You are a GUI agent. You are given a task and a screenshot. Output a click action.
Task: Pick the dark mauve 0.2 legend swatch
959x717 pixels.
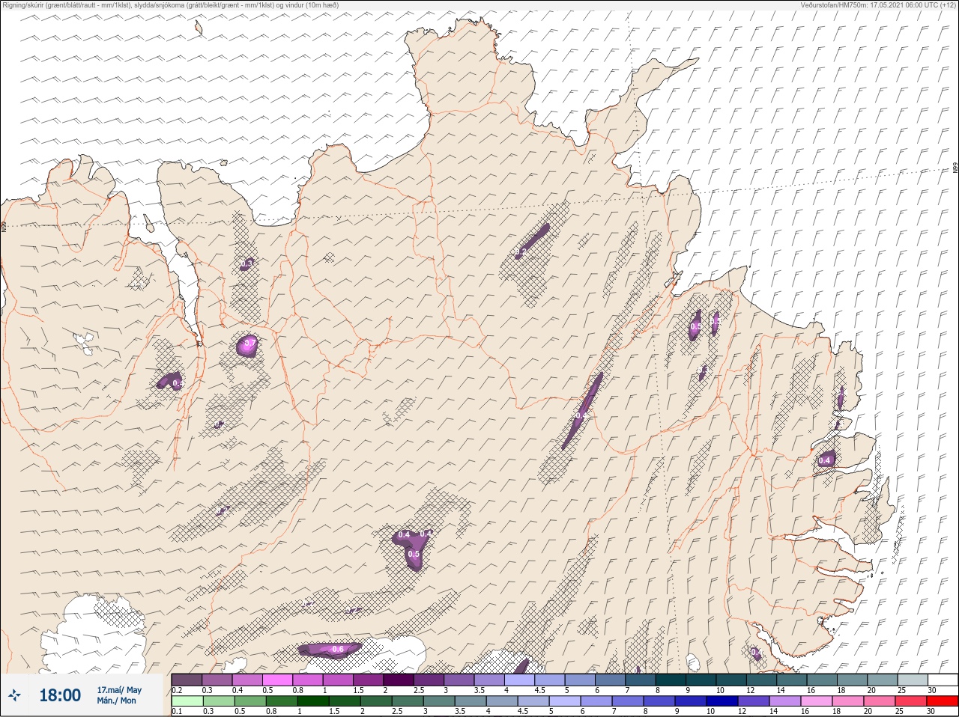click(x=187, y=680)
